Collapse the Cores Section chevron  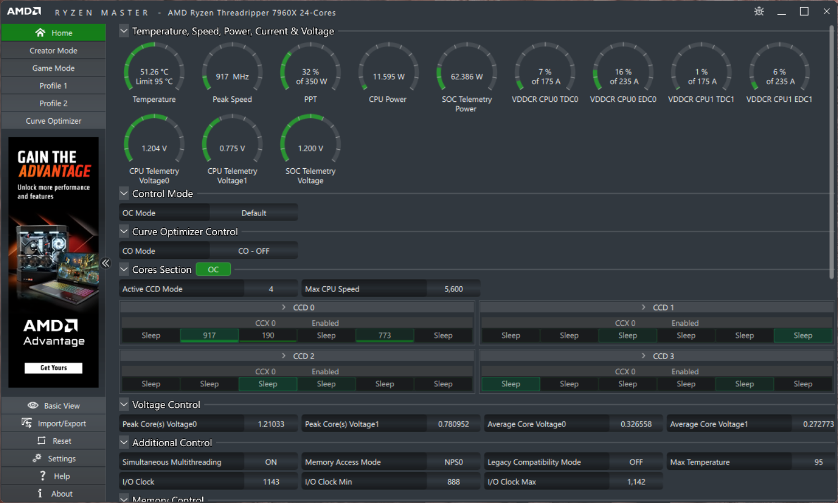[x=124, y=269]
